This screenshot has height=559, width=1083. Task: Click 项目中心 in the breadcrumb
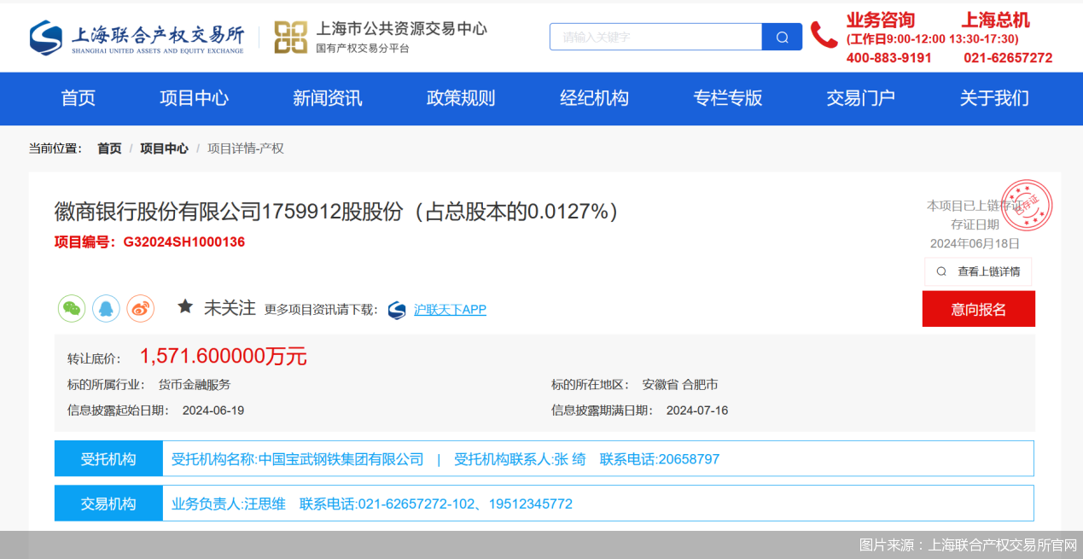click(164, 148)
